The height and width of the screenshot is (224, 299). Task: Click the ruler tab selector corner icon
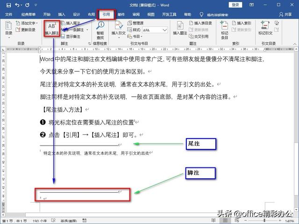3,49
